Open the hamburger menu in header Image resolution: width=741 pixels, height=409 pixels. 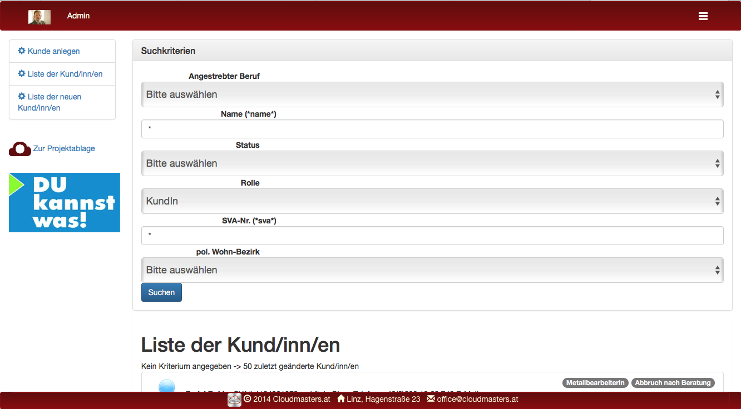coord(703,16)
